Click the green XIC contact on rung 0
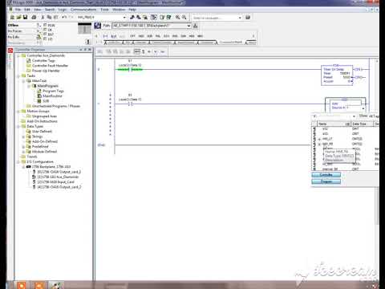The height and width of the screenshot is (289, 385). click(129, 70)
